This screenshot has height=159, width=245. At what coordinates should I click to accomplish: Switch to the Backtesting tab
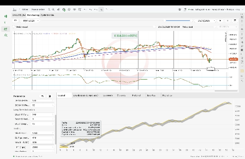coord(33,15)
